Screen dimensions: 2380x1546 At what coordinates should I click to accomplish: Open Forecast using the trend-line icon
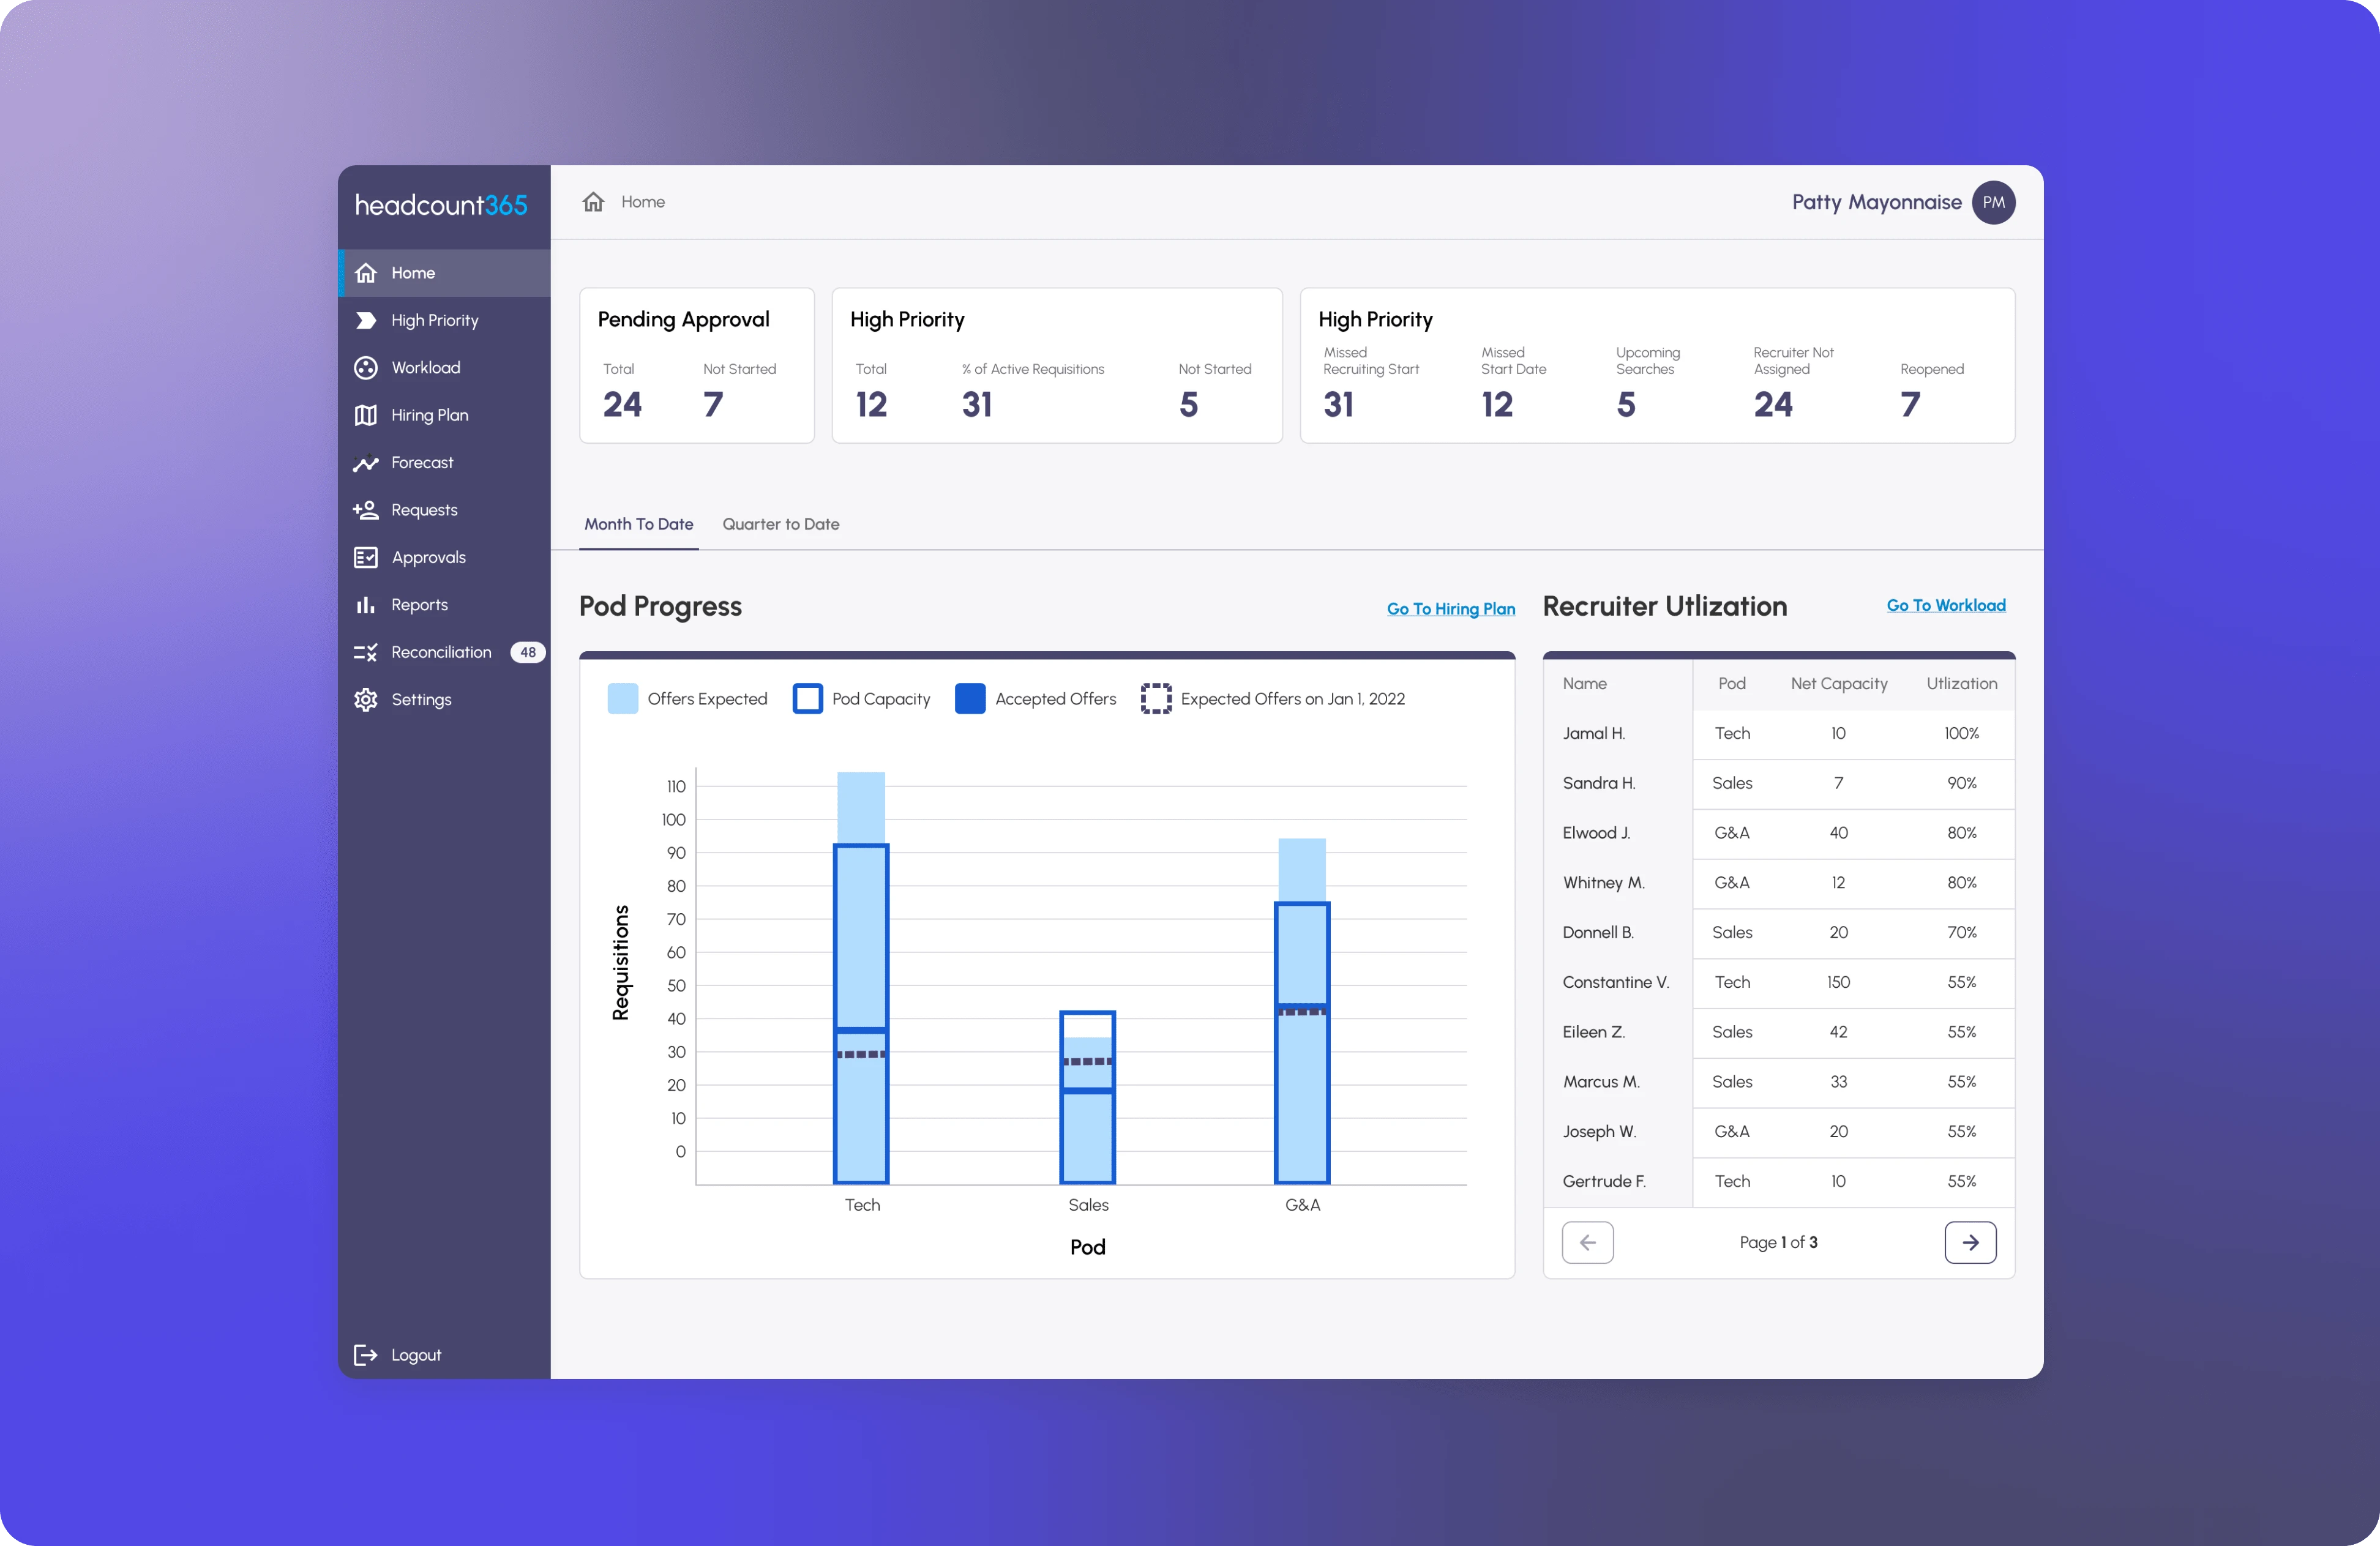pos(366,463)
